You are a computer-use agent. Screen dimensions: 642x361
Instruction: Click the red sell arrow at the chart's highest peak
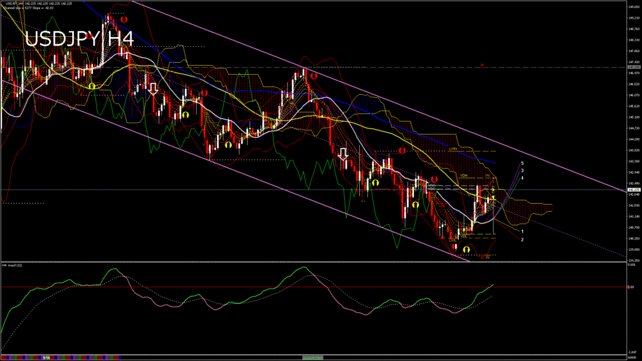click(x=125, y=21)
